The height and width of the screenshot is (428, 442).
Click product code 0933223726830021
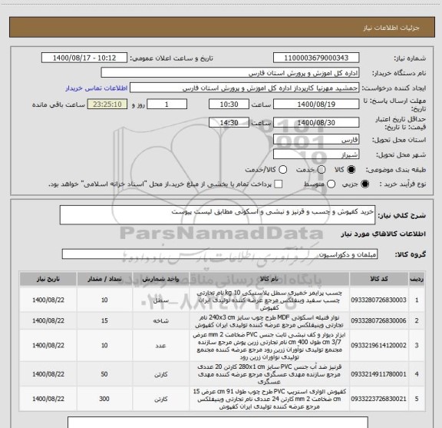[x=378, y=399]
